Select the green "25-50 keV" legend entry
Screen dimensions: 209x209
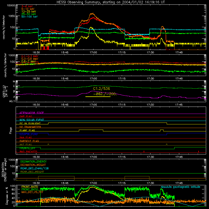click(x=29, y=14)
